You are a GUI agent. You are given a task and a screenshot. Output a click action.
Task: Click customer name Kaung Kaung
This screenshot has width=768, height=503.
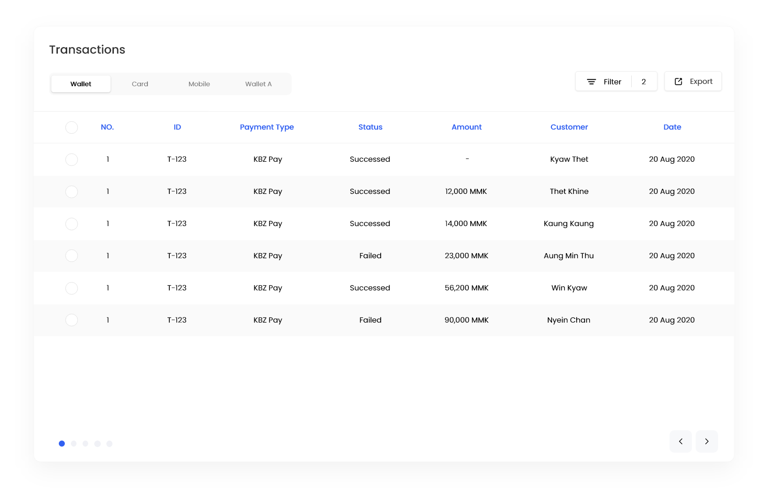coord(569,223)
